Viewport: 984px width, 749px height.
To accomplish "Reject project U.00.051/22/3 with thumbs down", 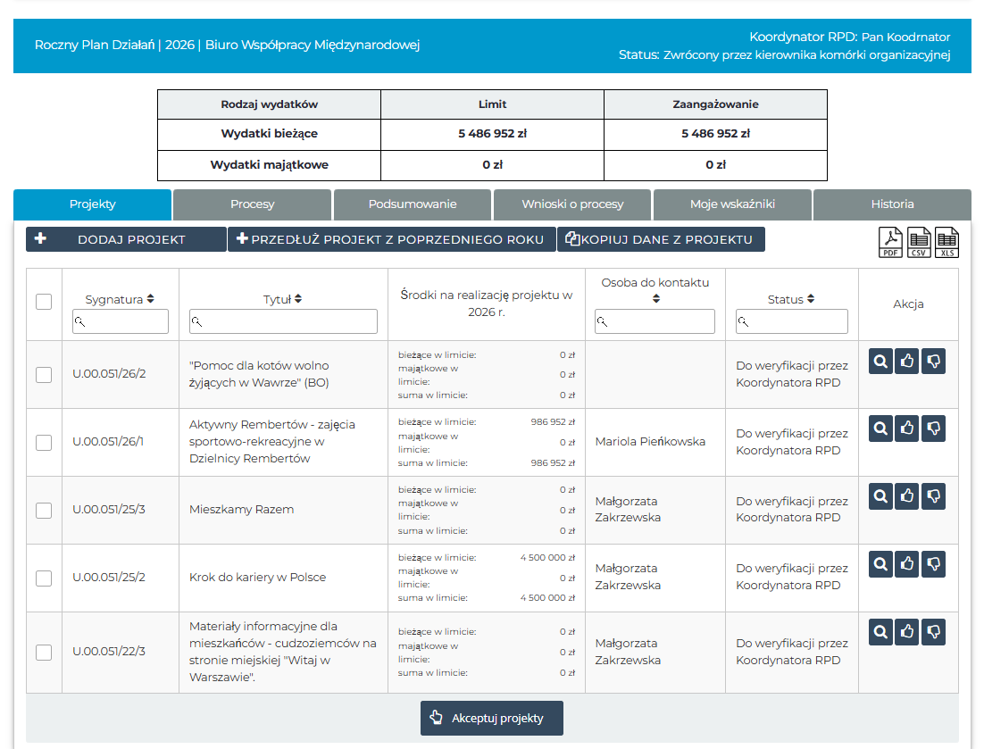I will coord(934,632).
